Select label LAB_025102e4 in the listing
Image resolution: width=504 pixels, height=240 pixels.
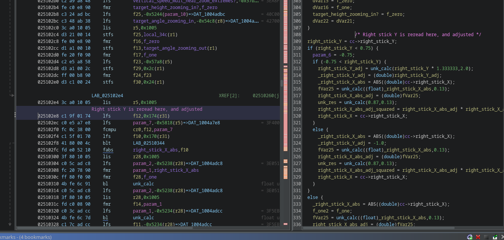pyautogui.click(x=107, y=96)
